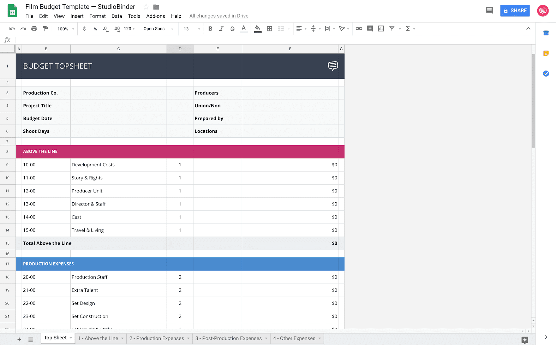Insert link icon in toolbar
The image size is (556, 345).
pyautogui.click(x=359, y=29)
